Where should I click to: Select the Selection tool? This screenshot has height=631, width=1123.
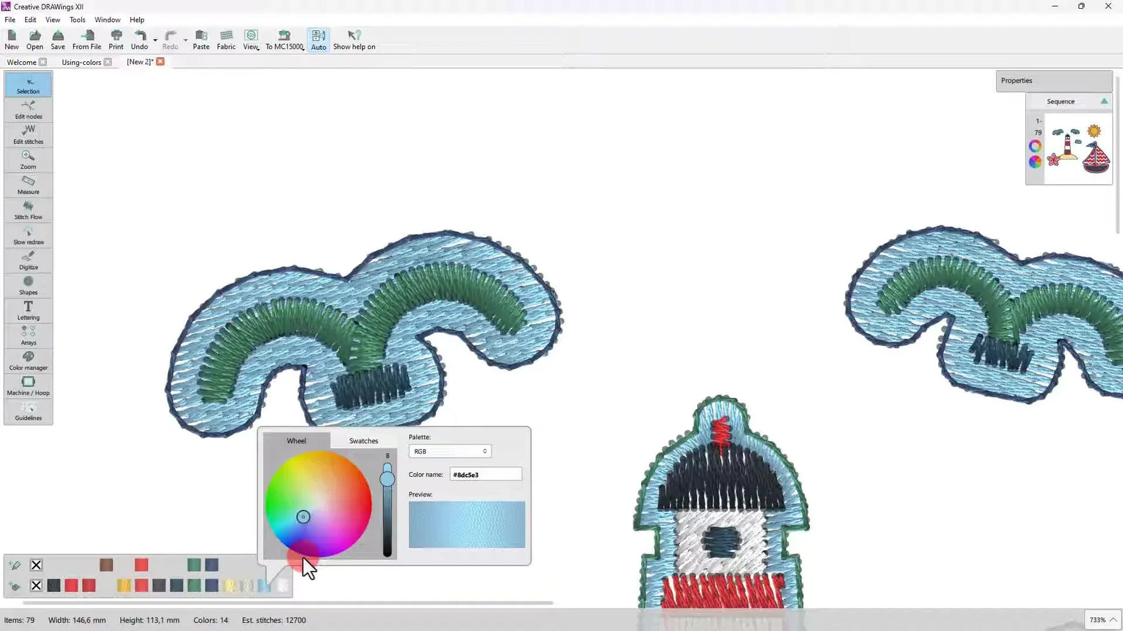[x=28, y=84]
